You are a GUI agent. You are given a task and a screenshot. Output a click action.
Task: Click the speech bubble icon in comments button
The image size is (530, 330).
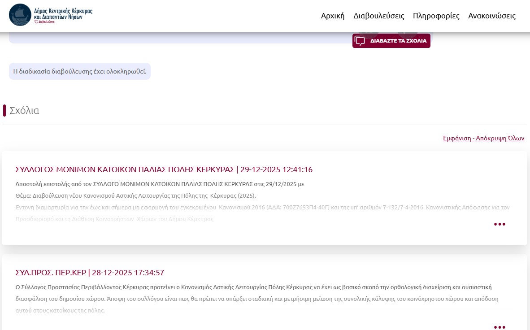tap(360, 41)
